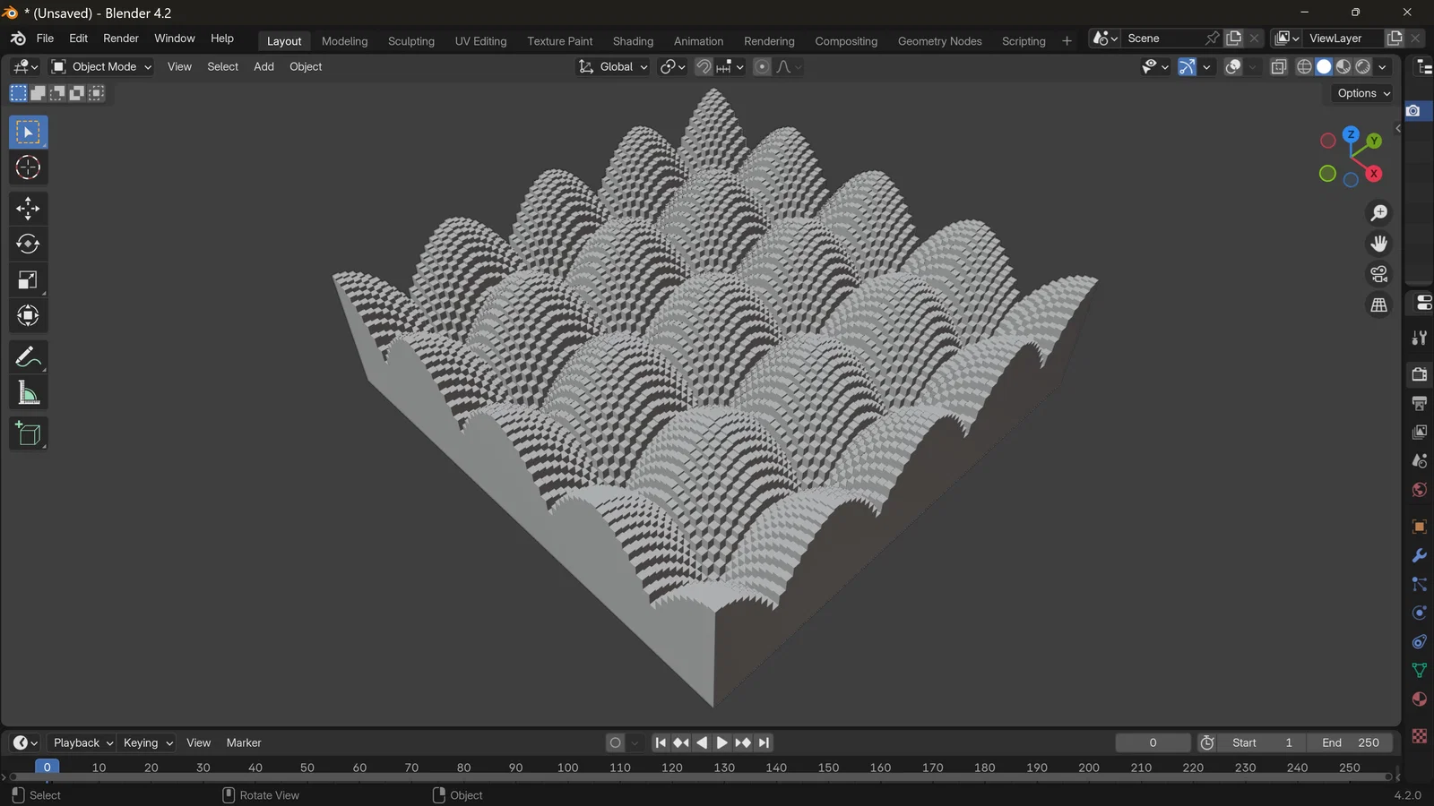Click the Marker menu in timeline
Image resolution: width=1434 pixels, height=806 pixels.
click(x=244, y=742)
